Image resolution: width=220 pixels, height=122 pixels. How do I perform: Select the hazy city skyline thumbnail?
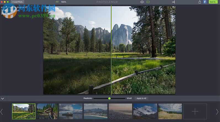point(120,111)
